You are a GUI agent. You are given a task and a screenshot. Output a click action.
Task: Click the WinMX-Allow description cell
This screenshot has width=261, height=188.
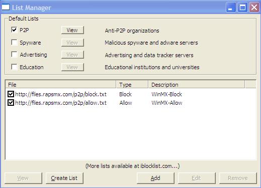click(167, 103)
